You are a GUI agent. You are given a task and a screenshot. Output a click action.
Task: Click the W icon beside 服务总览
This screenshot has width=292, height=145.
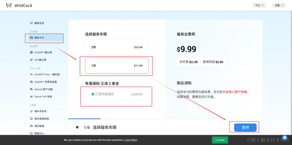tap(31, 23)
